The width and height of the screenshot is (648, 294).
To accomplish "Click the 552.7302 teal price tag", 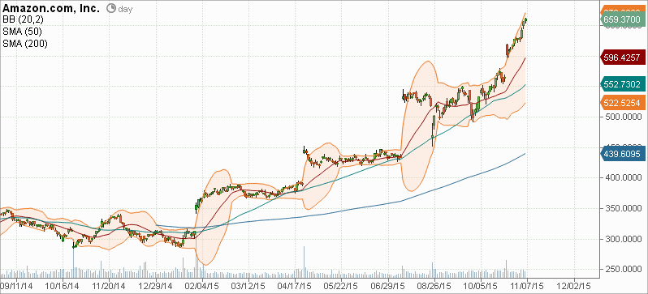I will point(622,84).
